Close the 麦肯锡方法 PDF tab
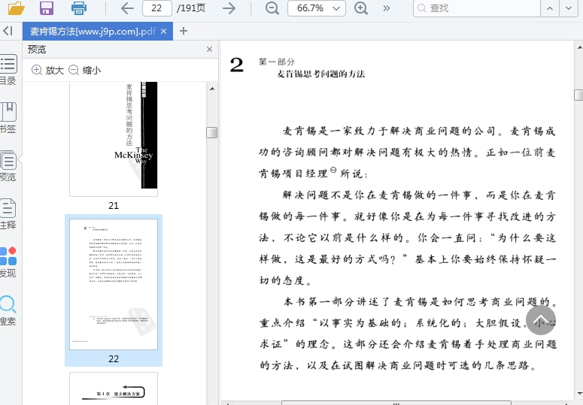Screen dimensions: 583x405 (x=163, y=31)
